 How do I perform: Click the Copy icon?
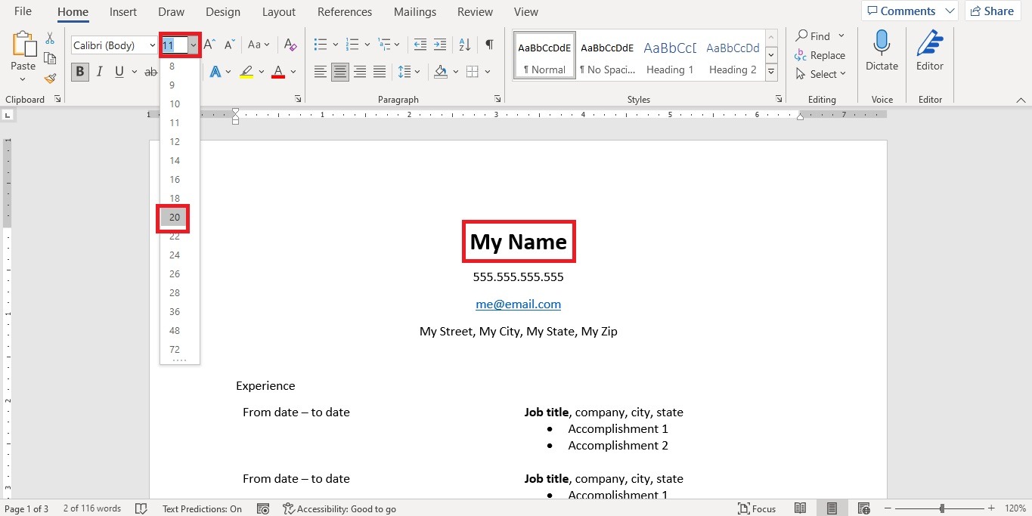[x=50, y=58]
